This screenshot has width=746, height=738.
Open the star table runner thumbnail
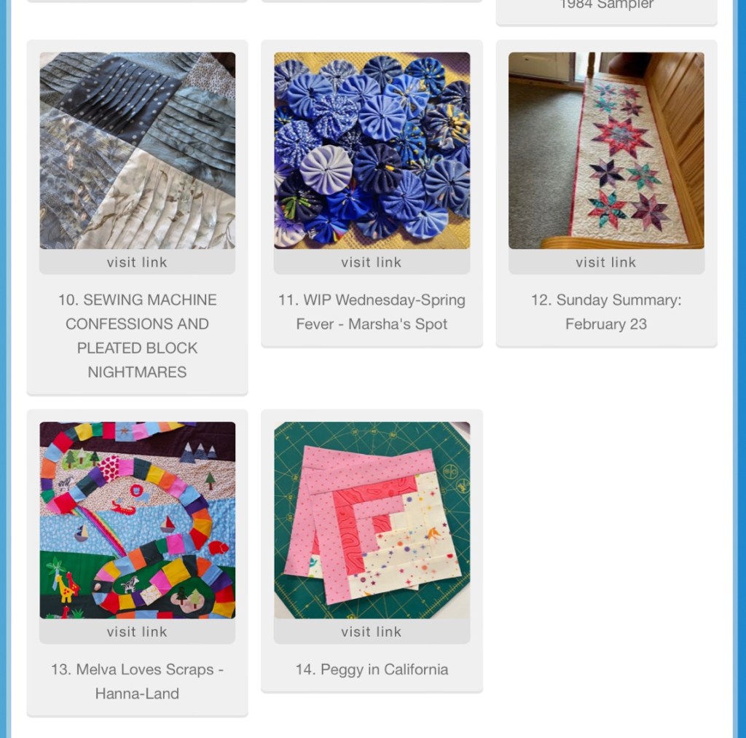tap(606, 150)
